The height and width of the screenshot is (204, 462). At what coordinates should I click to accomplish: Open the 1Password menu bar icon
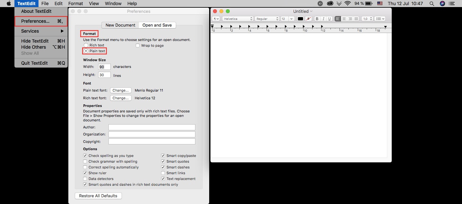[320, 4]
